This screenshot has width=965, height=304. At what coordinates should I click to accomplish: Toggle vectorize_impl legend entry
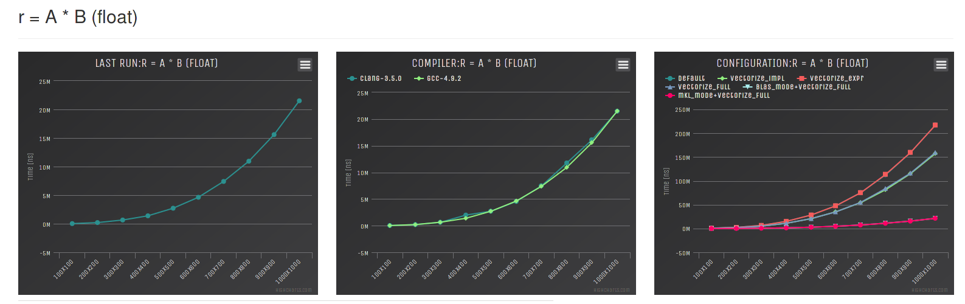tap(751, 78)
